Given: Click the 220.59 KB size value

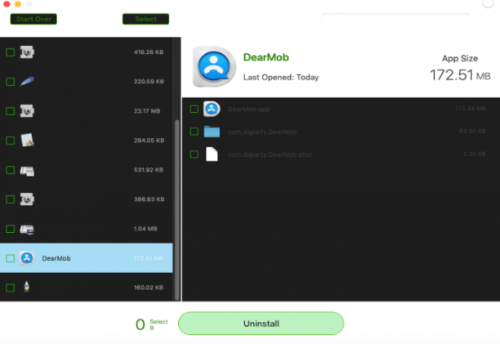Looking at the screenshot, I should coord(149,82).
